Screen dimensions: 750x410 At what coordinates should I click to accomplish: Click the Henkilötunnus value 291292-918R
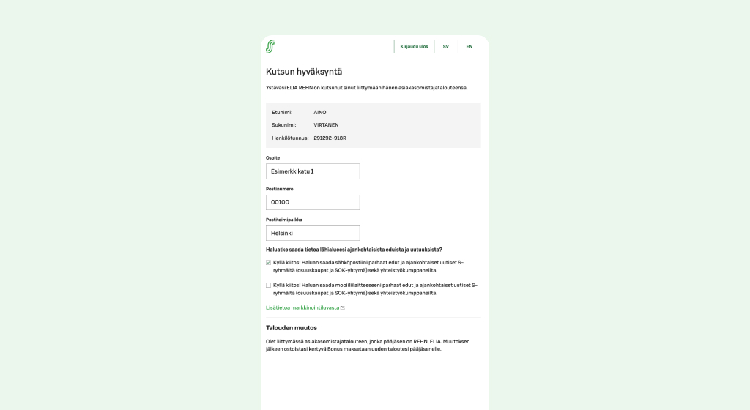(x=330, y=138)
